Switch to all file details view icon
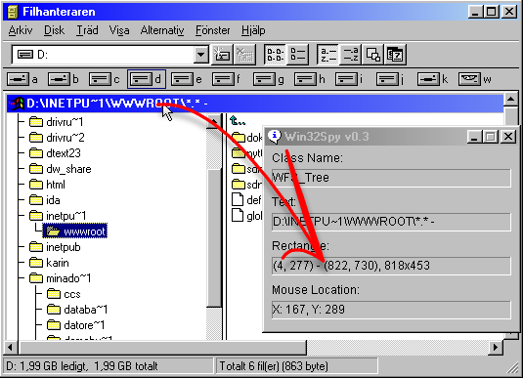Image resolution: width=523 pixels, height=378 pixels. [297, 54]
